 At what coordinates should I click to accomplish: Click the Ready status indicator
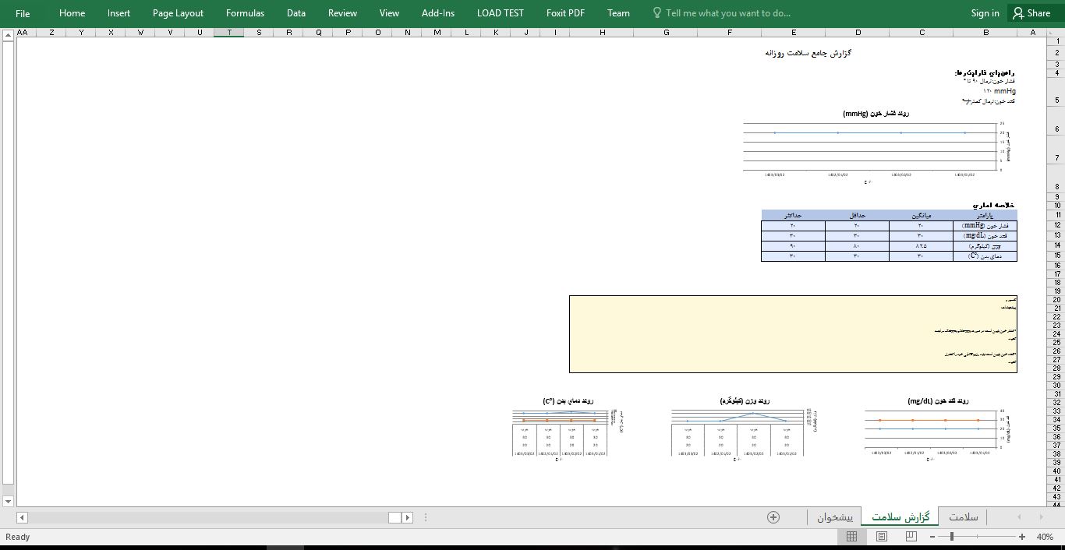[x=18, y=537]
